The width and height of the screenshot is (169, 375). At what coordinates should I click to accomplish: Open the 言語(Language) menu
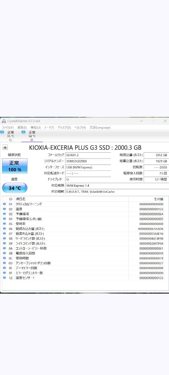click(x=100, y=127)
